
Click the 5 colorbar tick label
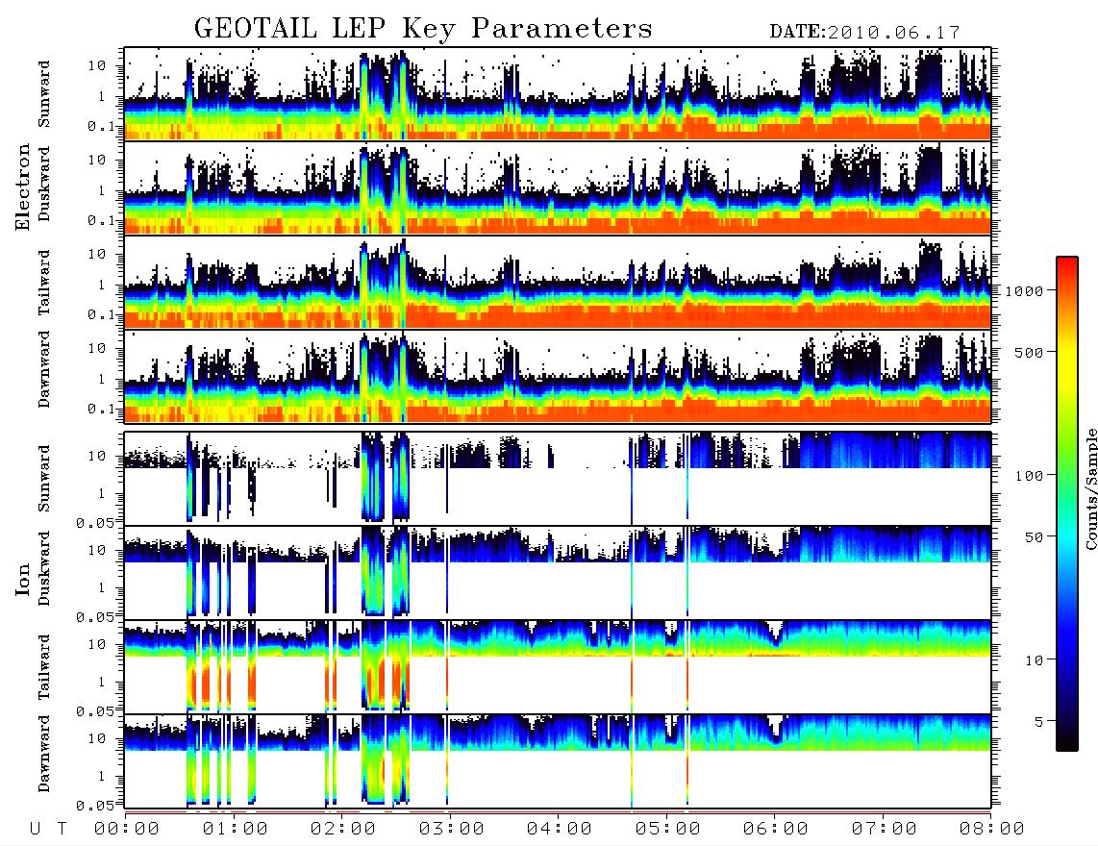[x=1038, y=721]
